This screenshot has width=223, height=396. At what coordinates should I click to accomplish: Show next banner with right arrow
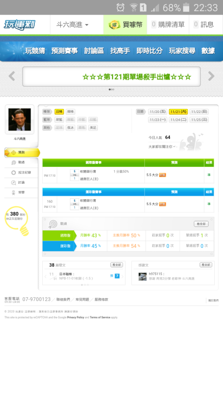pos(211,76)
